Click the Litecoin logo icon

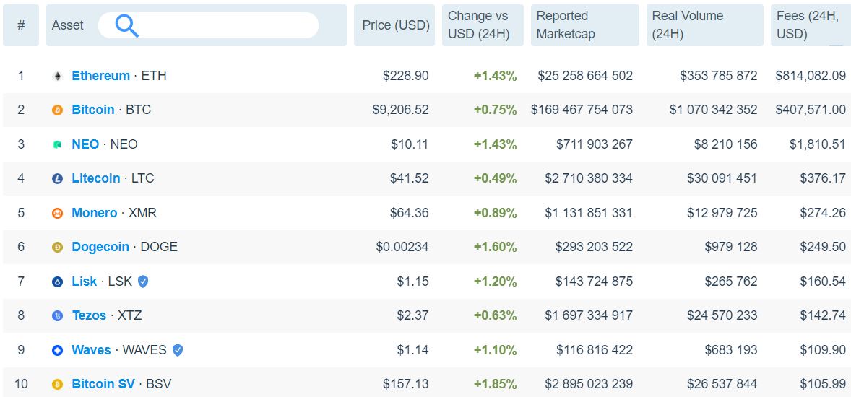click(x=58, y=179)
